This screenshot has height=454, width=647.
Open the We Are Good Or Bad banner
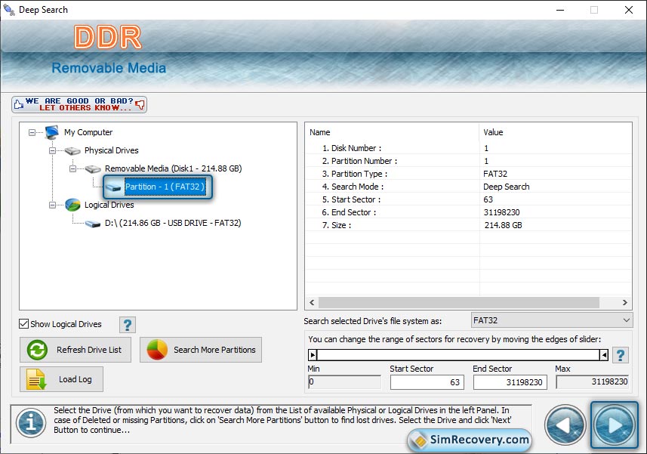tap(79, 104)
